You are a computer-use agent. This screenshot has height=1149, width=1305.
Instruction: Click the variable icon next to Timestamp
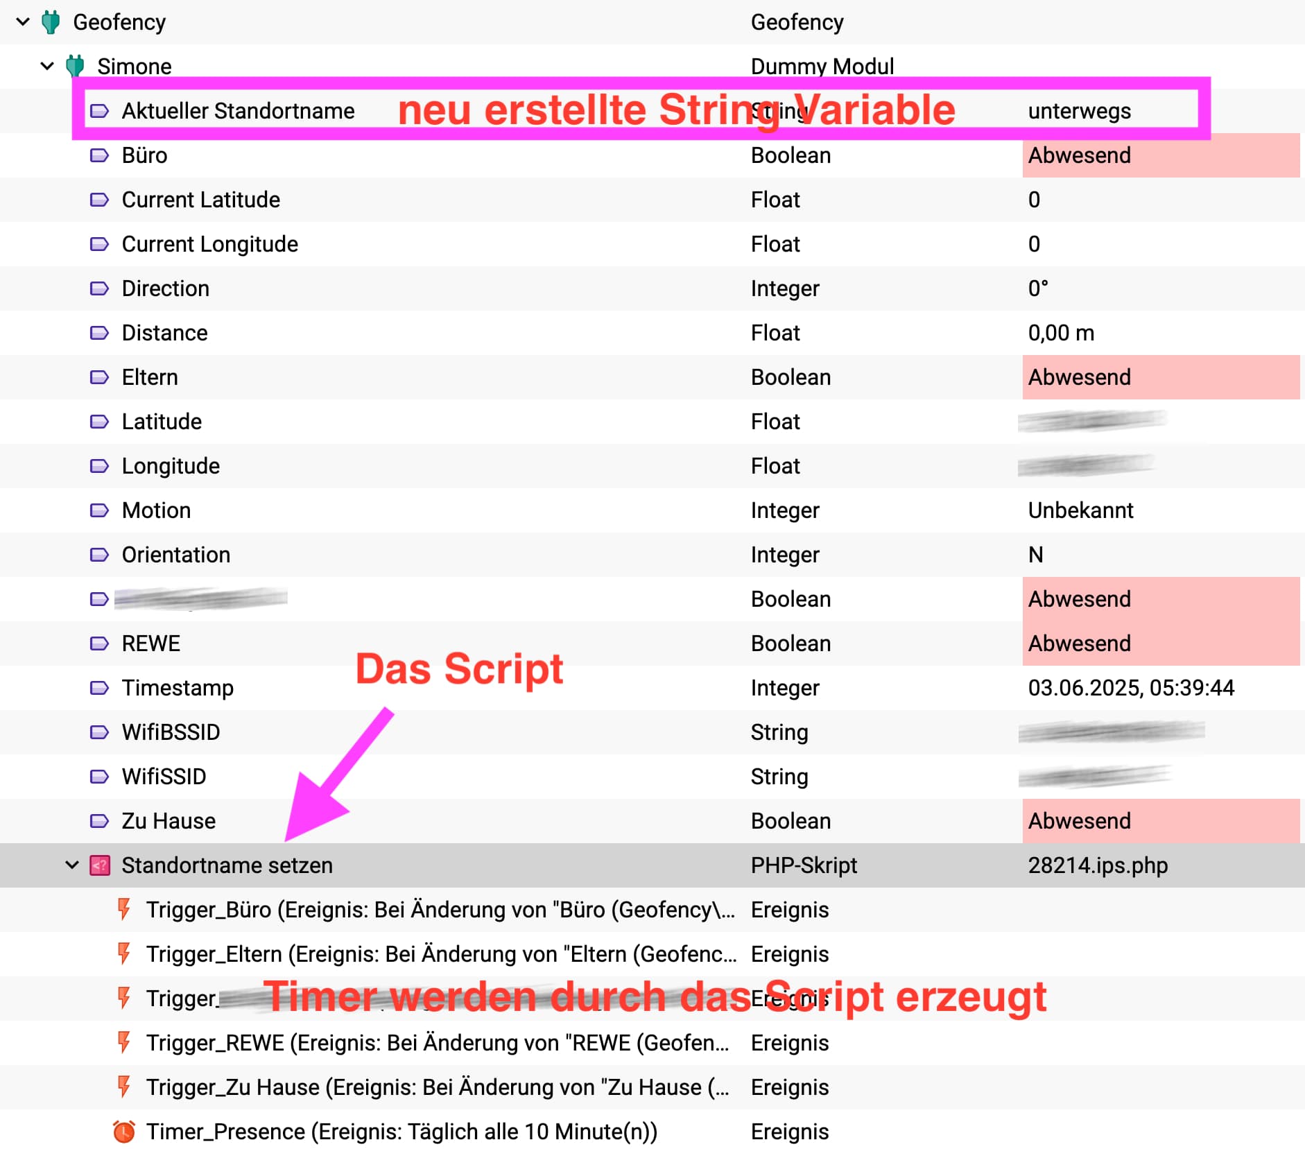100,688
